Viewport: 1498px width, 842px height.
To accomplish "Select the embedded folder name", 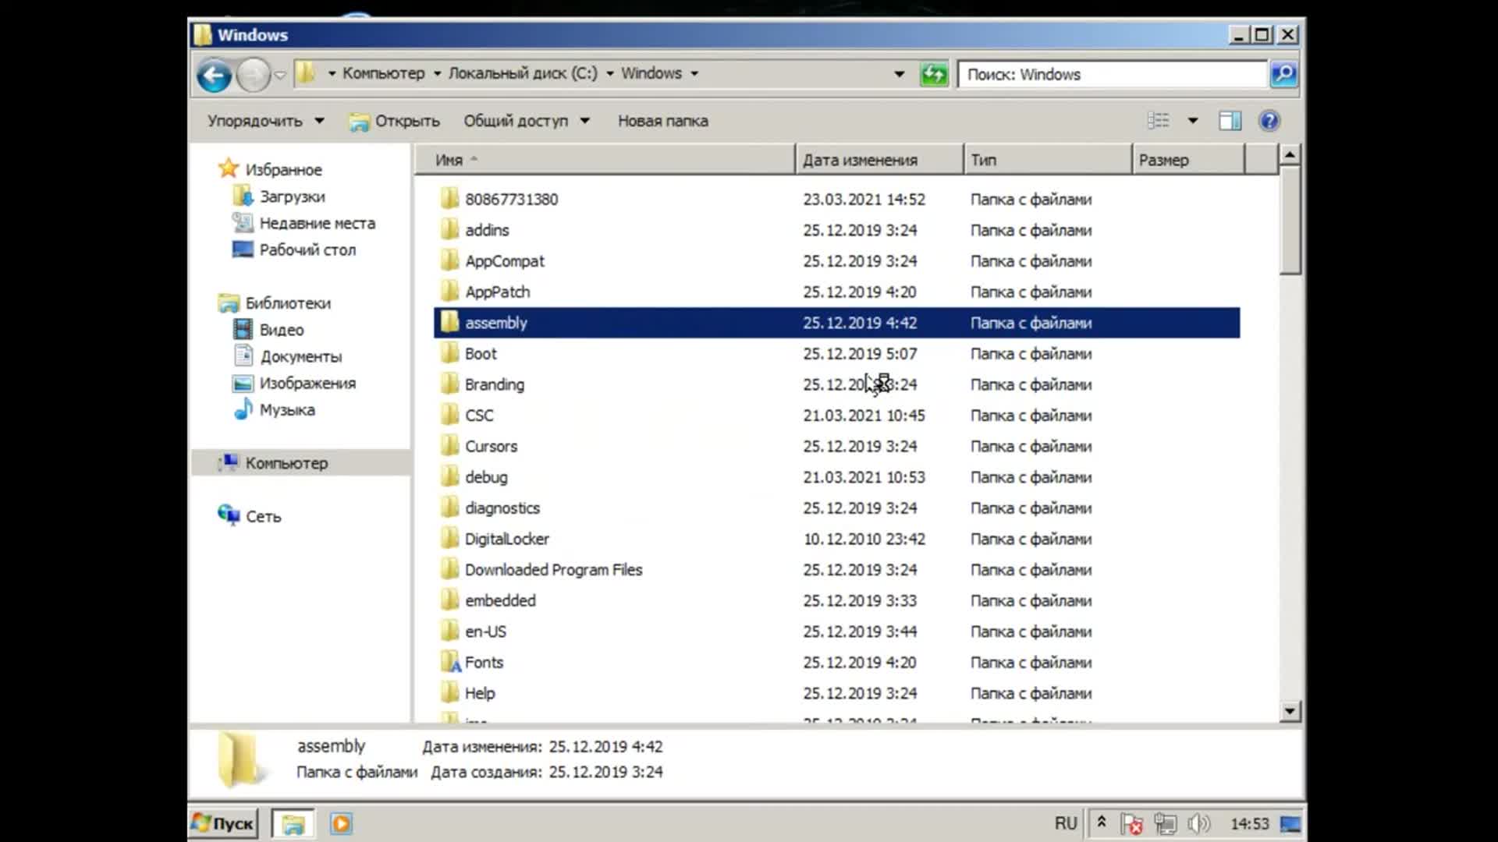I will point(500,600).
